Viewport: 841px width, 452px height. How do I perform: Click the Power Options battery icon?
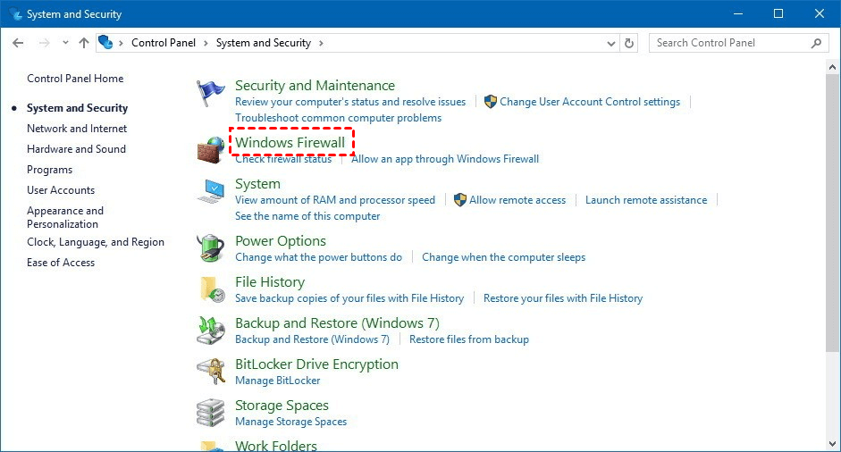pos(211,248)
